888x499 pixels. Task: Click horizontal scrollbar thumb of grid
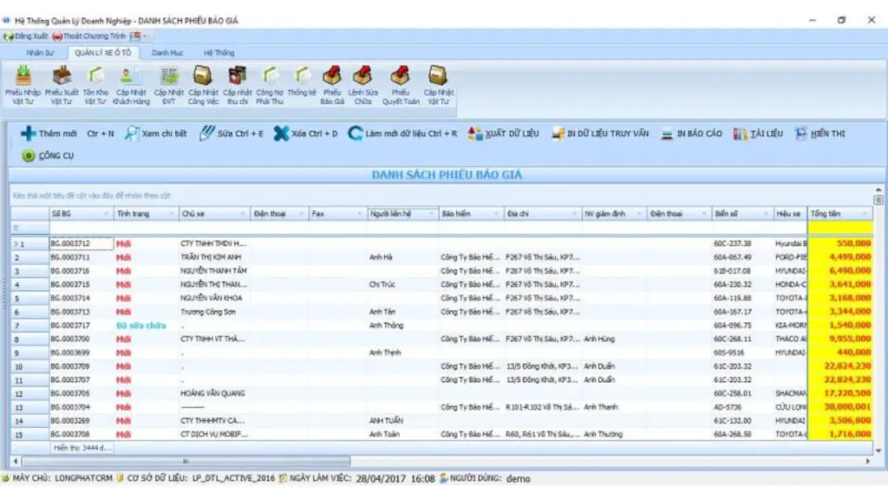tap(186, 461)
